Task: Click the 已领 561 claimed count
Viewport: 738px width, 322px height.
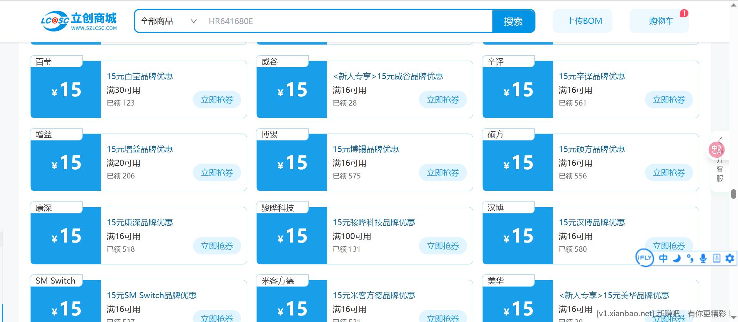Action: click(x=573, y=103)
